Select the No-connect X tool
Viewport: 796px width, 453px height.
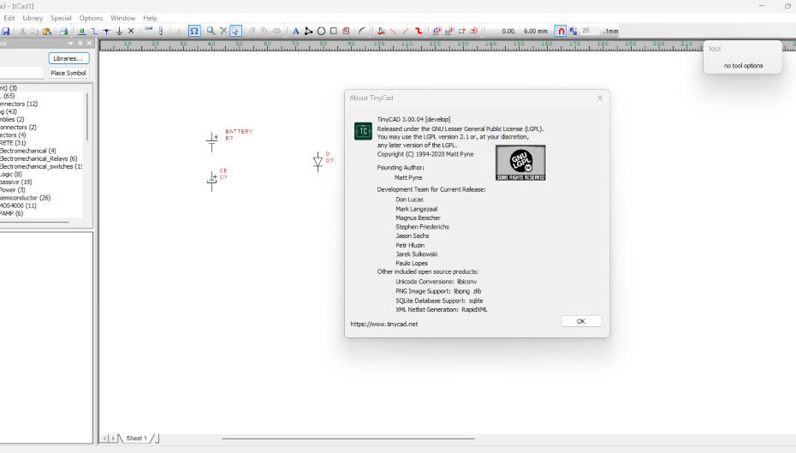[131, 31]
